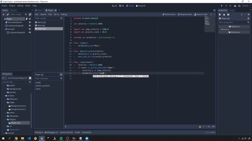Expand the Audio folder
252x141 pixels.
pyautogui.click(x=6, y=85)
